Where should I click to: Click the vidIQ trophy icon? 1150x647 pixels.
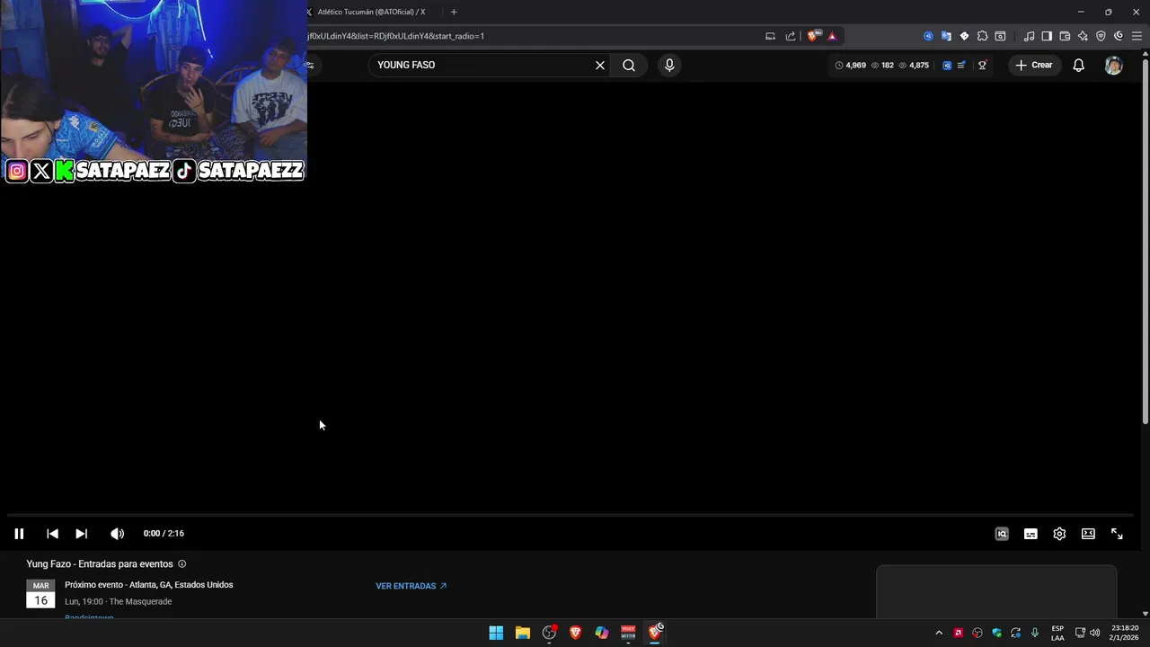point(982,65)
